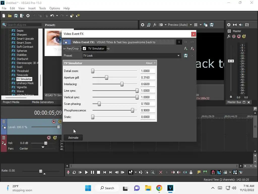Close the Video Event FX dialog
258x194 pixels.
coord(193,34)
